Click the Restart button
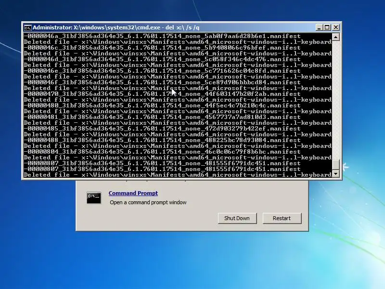Viewport: 385px width, 289px height. pos(282,218)
